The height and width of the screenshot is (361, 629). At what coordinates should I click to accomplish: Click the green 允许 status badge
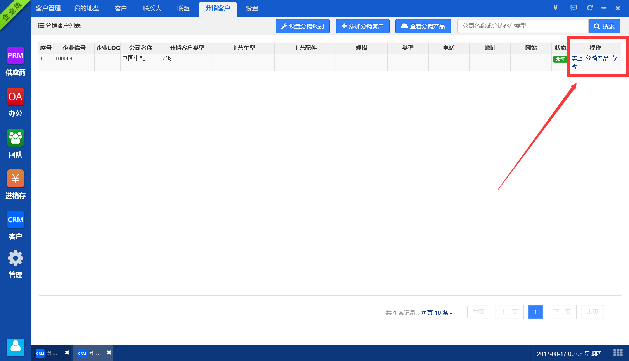click(560, 59)
